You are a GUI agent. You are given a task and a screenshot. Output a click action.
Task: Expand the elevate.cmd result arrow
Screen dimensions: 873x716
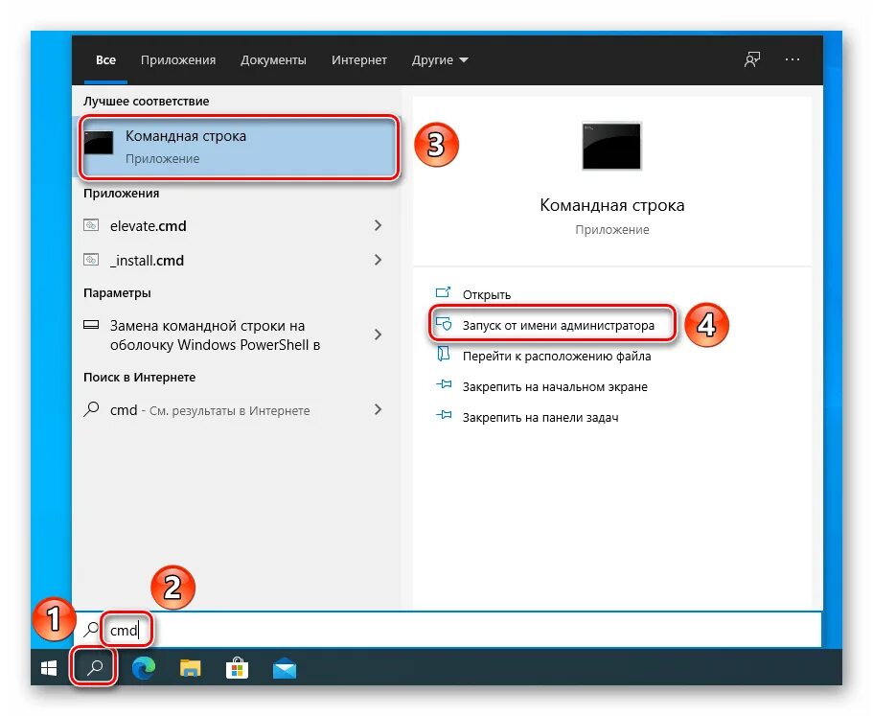[378, 225]
